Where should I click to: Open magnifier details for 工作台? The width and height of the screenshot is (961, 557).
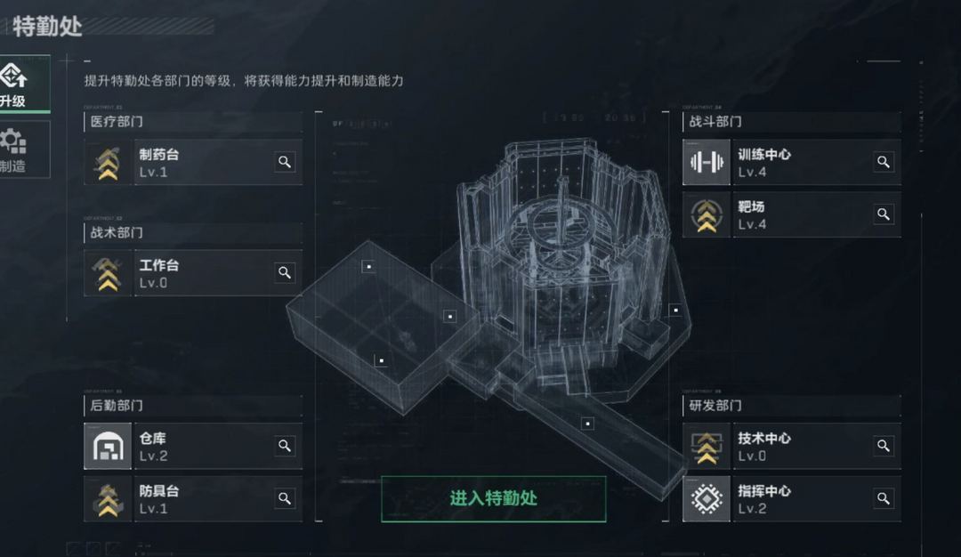pyautogui.click(x=285, y=272)
